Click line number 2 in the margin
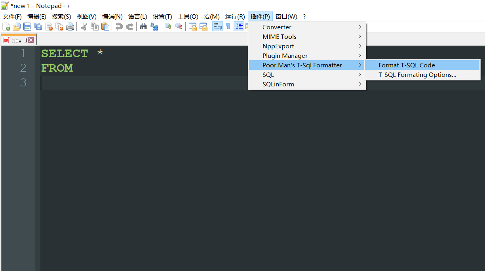The width and height of the screenshot is (485, 271). point(23,68)
